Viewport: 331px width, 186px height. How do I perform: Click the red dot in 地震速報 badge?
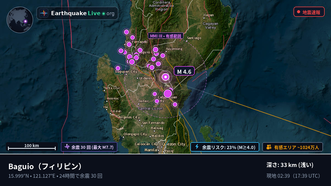coord(298,12)
